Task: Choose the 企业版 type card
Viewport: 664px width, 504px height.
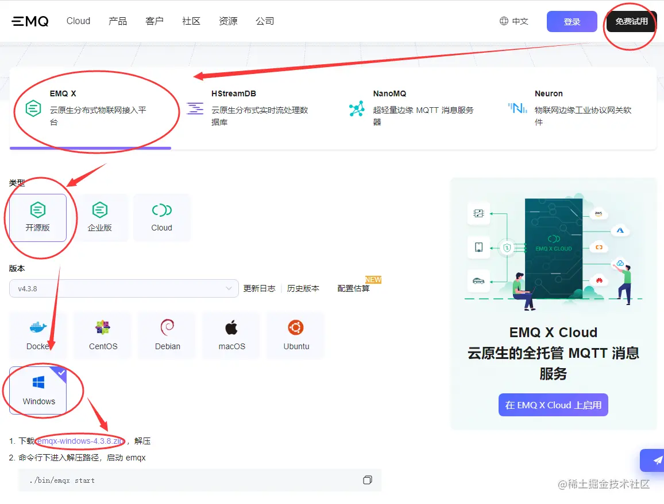Action: [99, 218]
